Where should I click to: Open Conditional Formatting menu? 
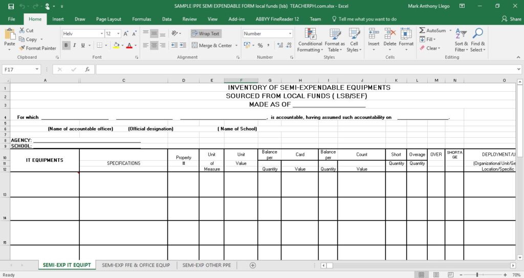tap(310, 40)
